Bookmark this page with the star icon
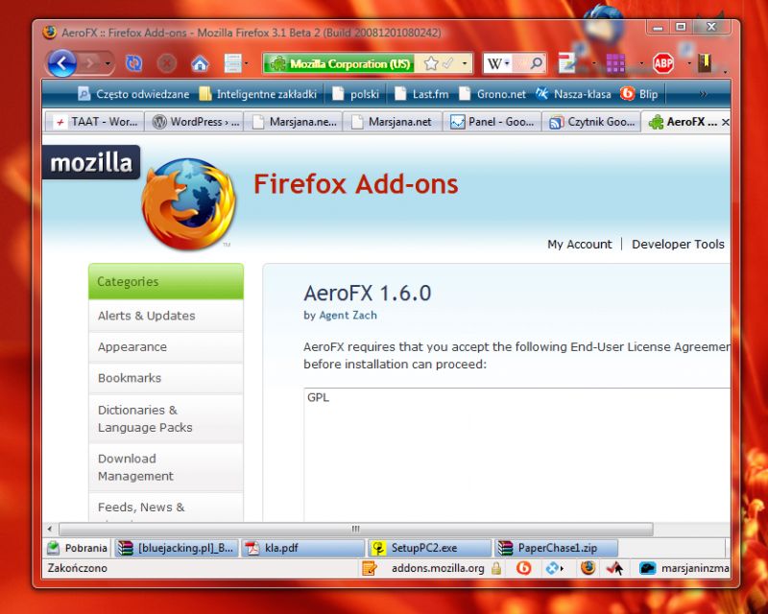The image size is (768, 614). (x=431, y=63)
